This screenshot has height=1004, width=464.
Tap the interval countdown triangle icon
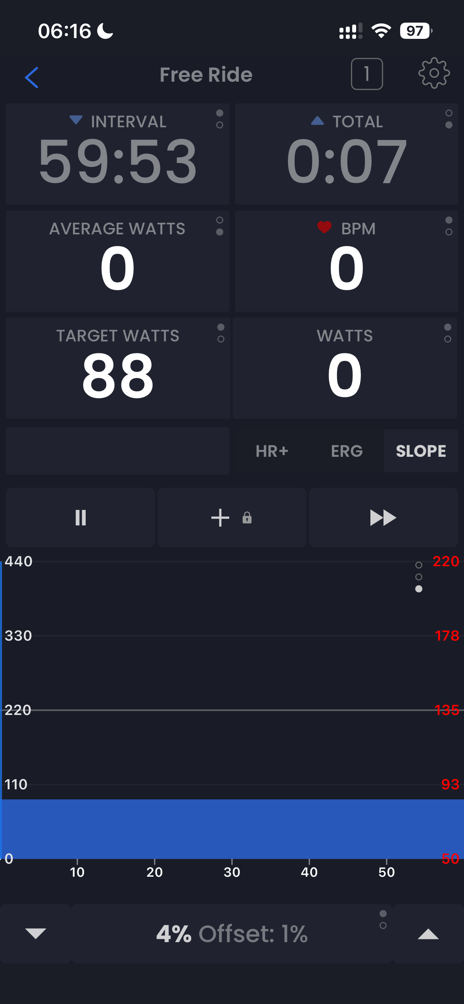pos(76,120)
